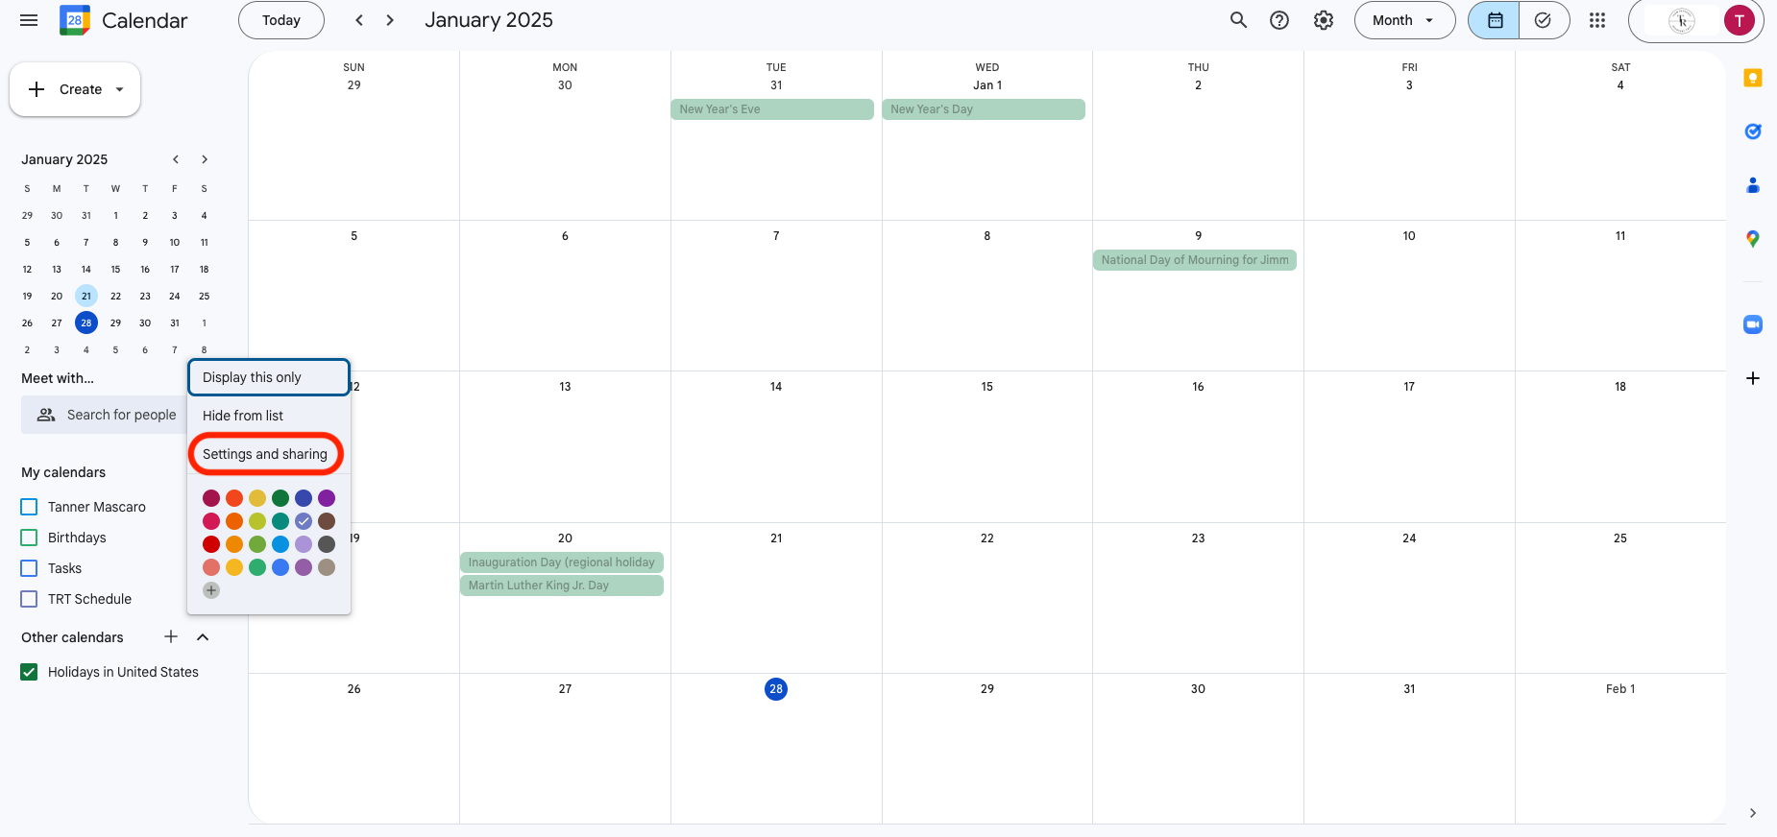Add other calendars plus icon

[x=171, y=636]
